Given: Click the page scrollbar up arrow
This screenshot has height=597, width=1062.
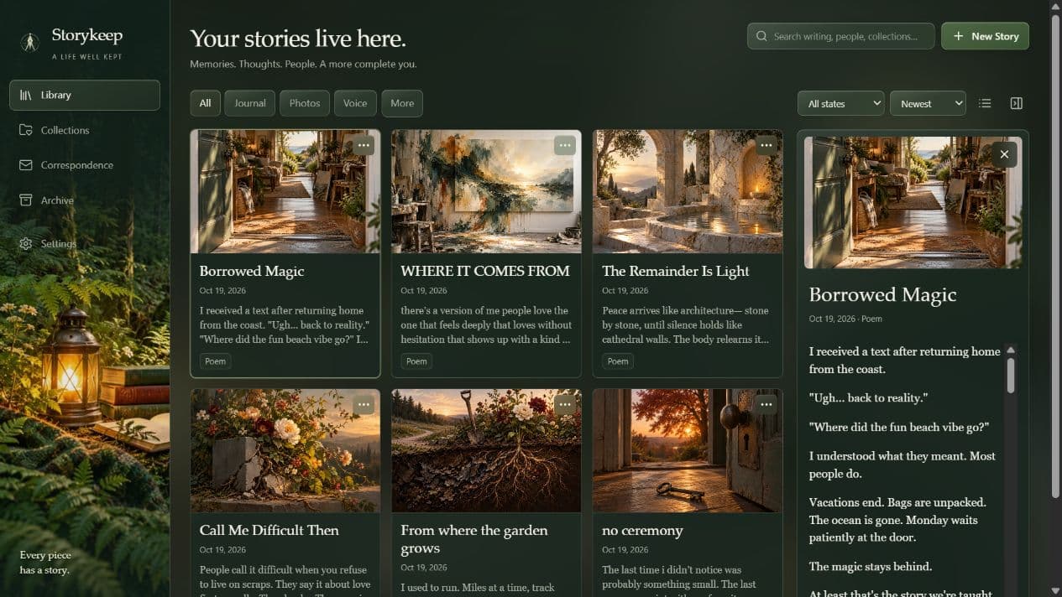Looking at the screenshot, I should (1055, 7).
